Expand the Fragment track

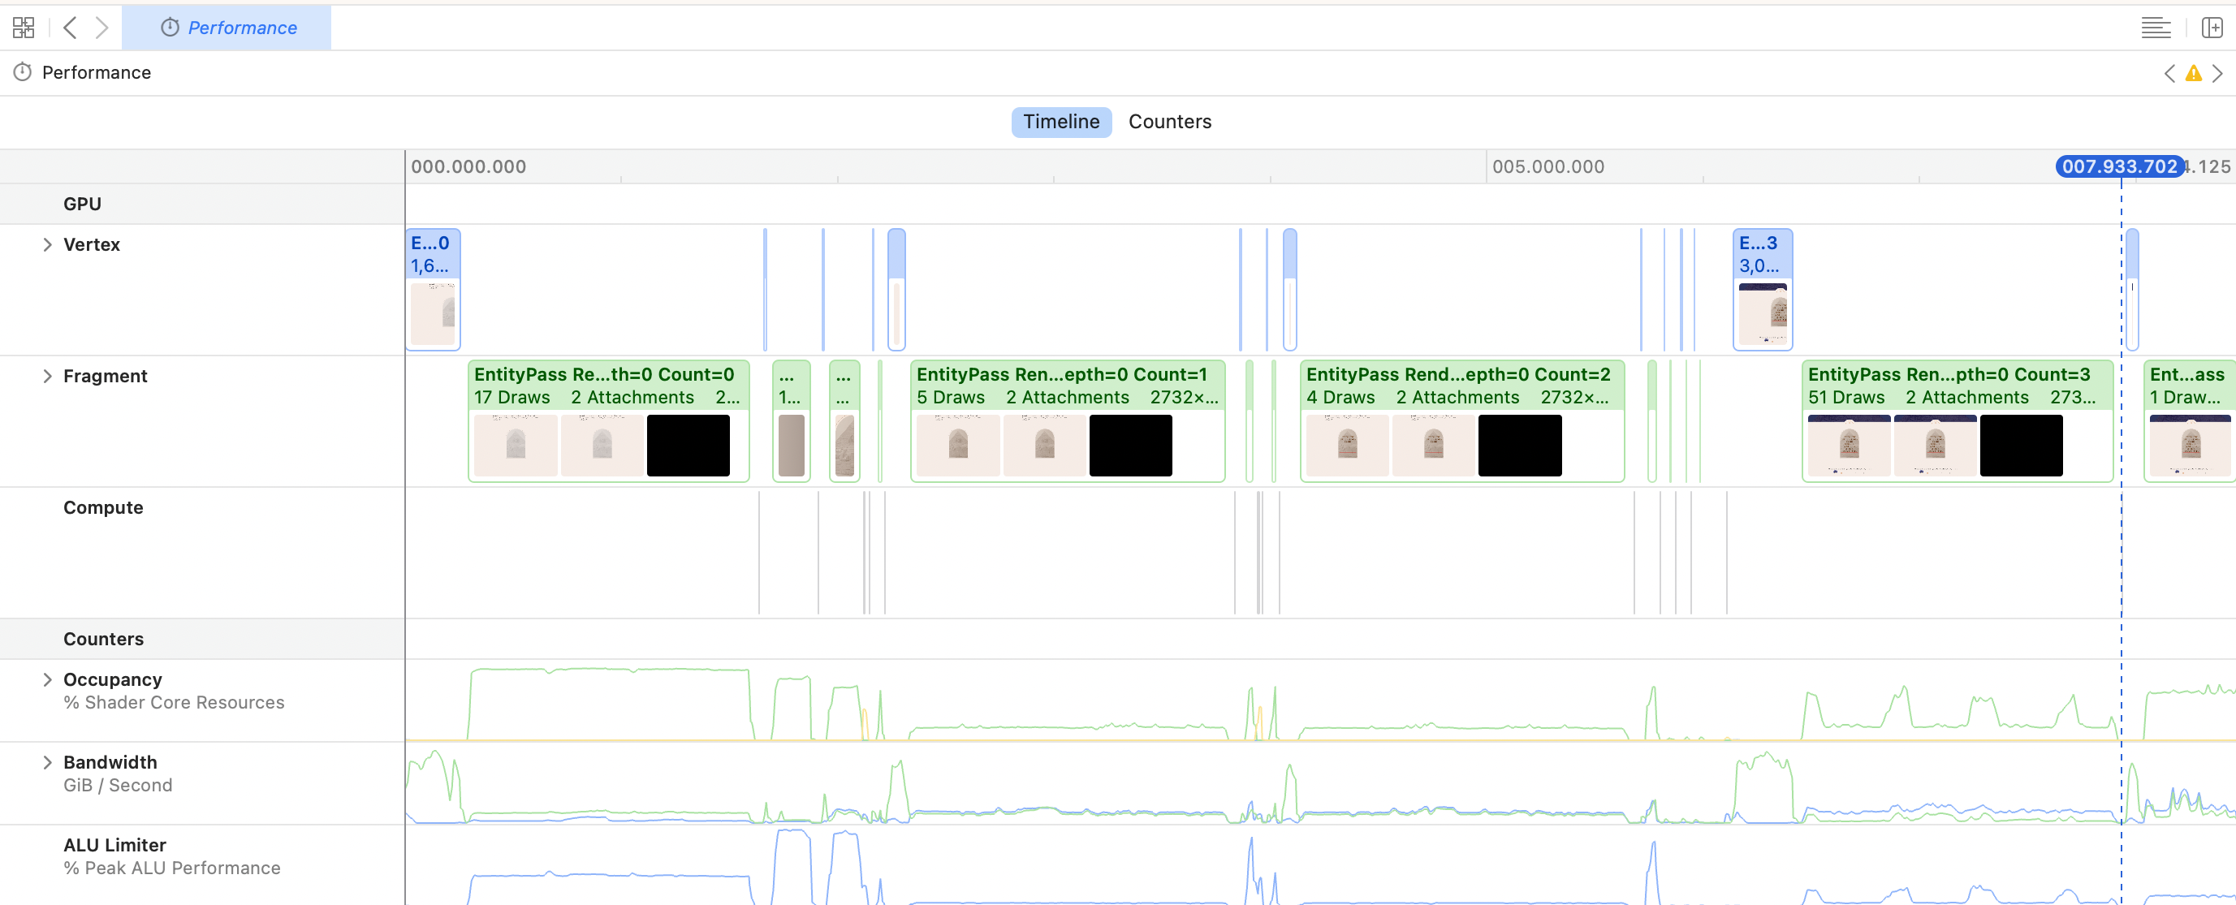[48, 376]
